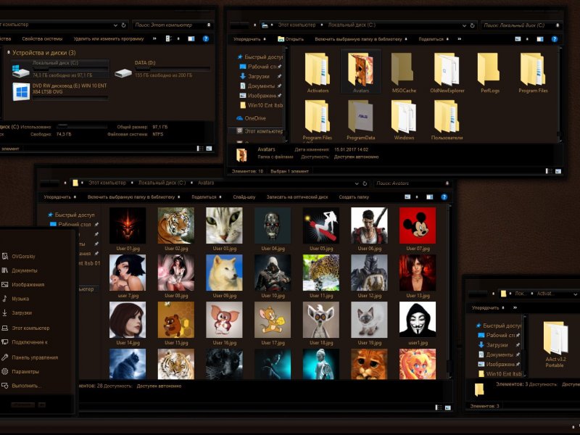
Task: Expand address history dropdown in drive C: window
Action: [464, 25]
